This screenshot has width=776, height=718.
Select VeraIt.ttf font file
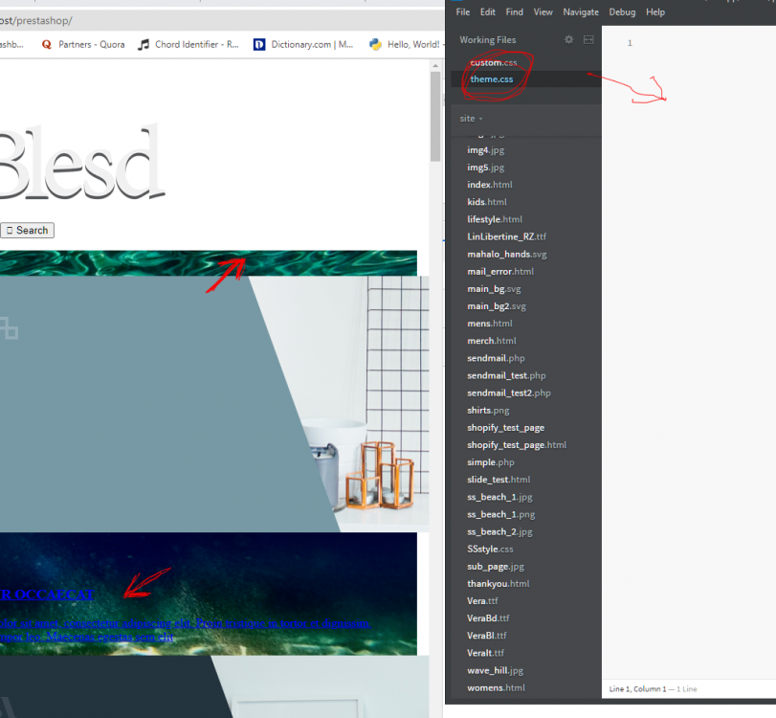[485, 653]
